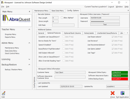
Task: Click Software Assurance Expiry green date field
Action: pyautogui.click(x=120, y=76)
